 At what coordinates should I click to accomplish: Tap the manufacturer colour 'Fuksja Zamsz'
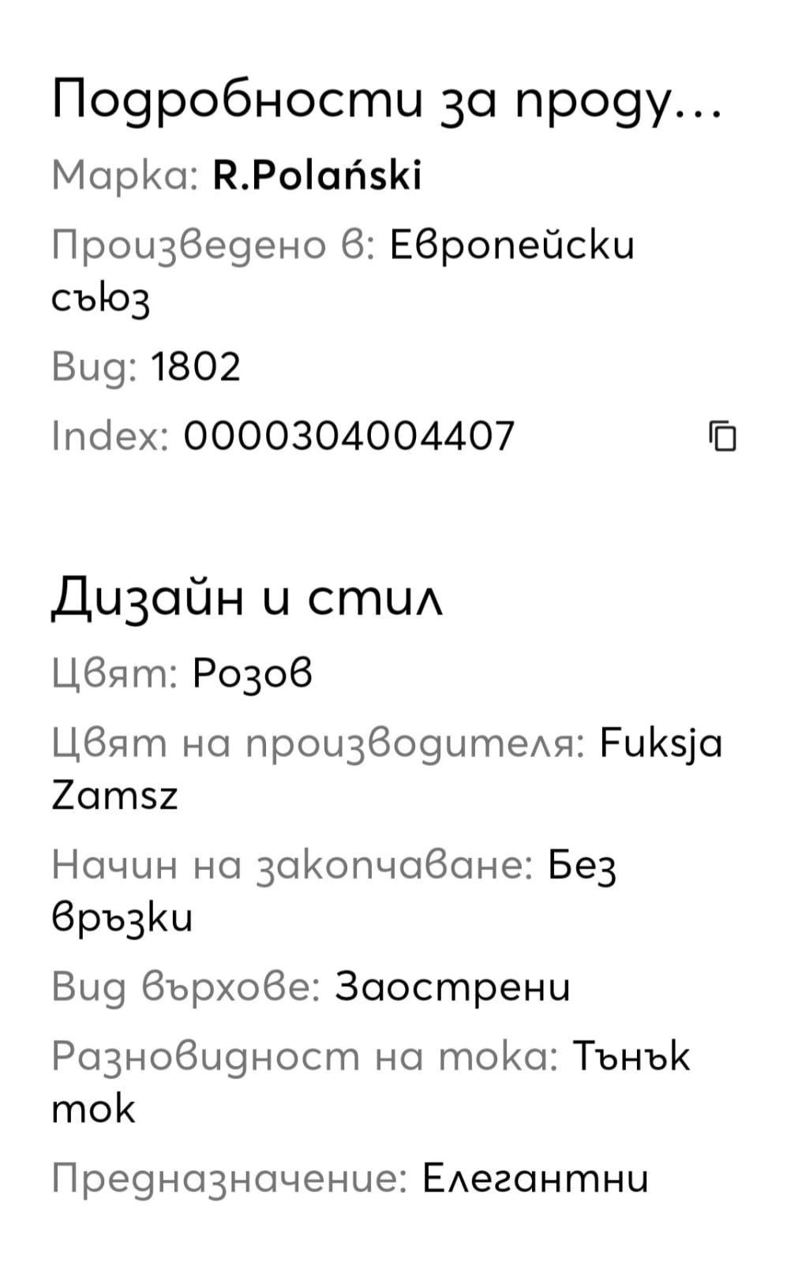click(661, 744)
